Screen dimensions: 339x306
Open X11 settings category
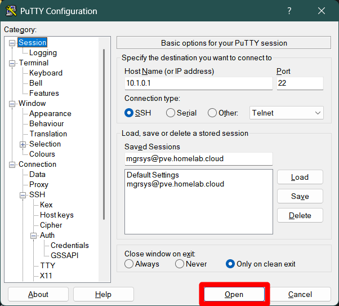tap(46, 276)
